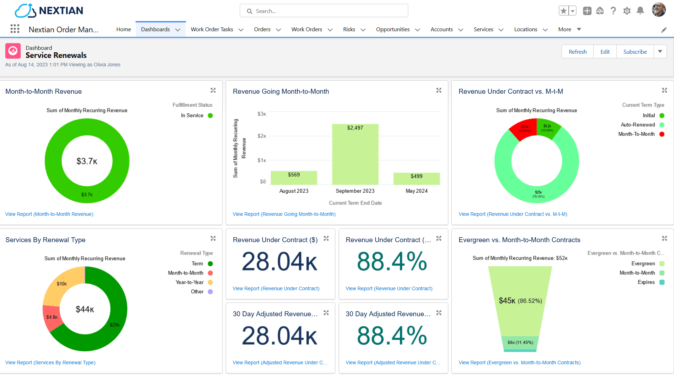View Report for Month-to-Month Revenue
674x379 pixels.
[49, 214]
